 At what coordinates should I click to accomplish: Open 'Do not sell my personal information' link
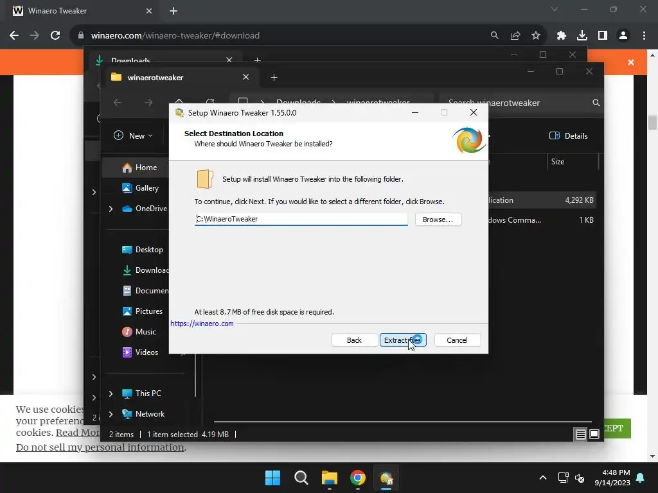[x=100, y=447]
